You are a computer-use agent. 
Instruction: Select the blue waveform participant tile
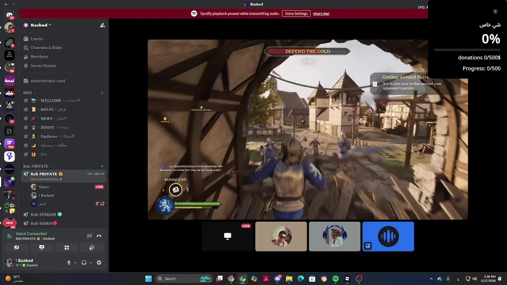click(388, 236)
